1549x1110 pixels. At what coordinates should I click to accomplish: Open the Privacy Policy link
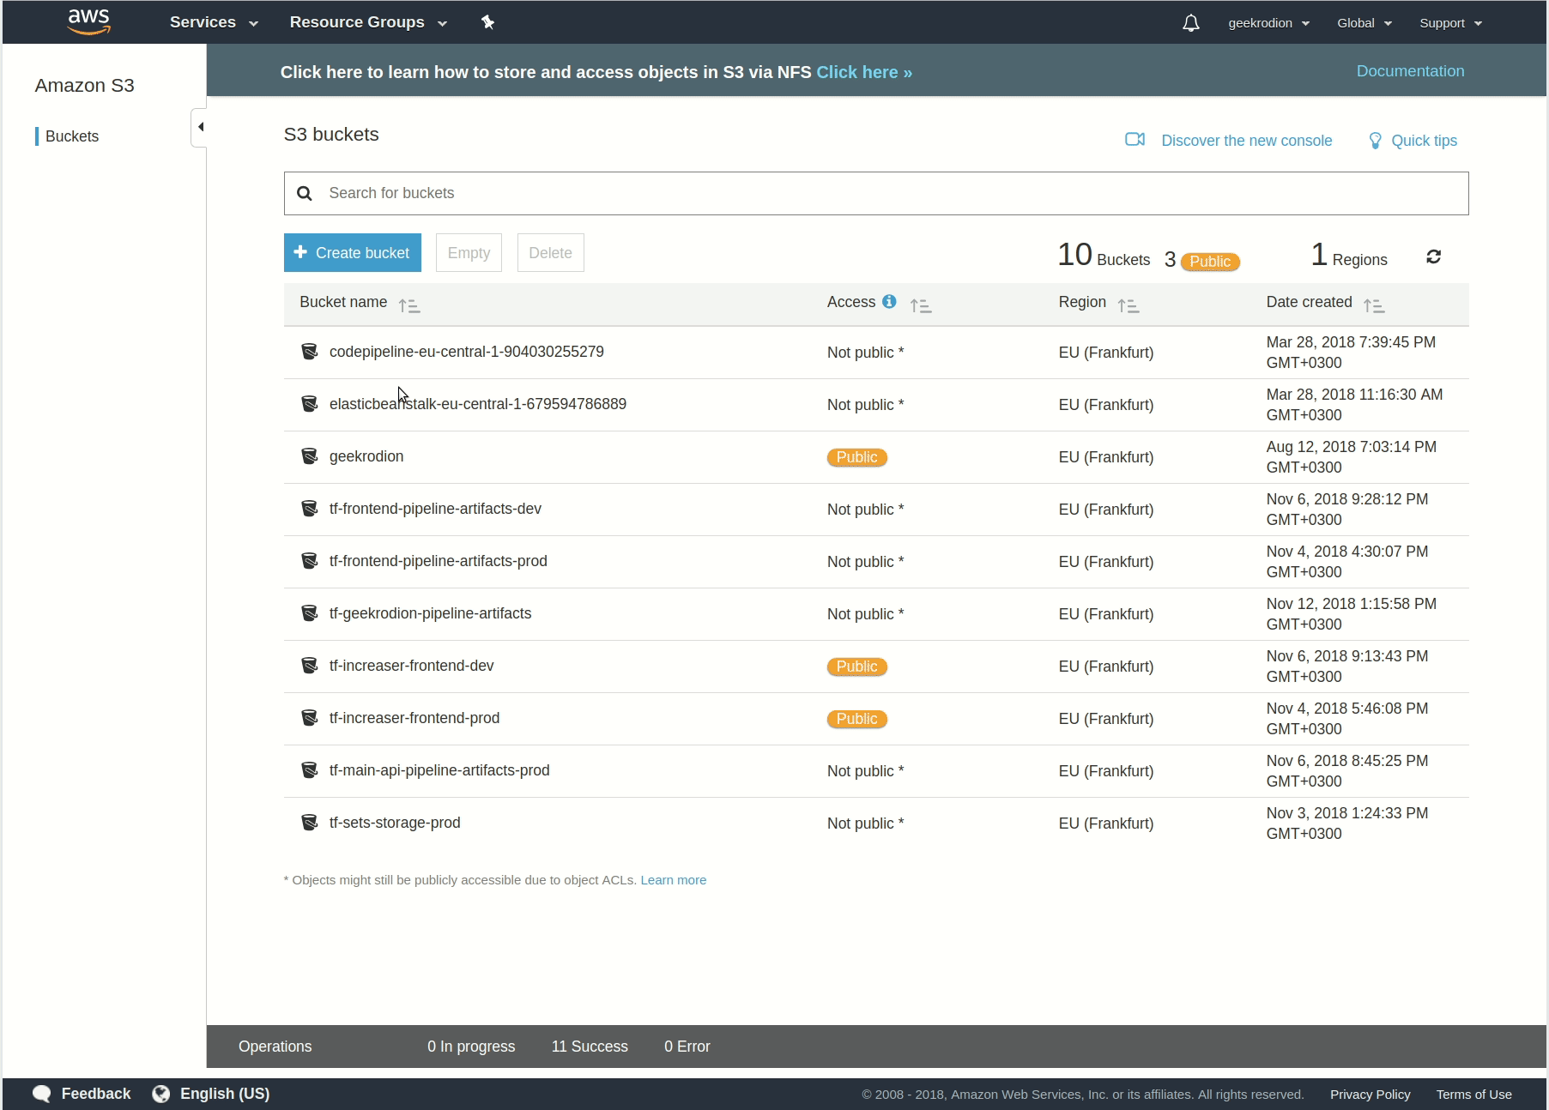coord(1370,1095)
